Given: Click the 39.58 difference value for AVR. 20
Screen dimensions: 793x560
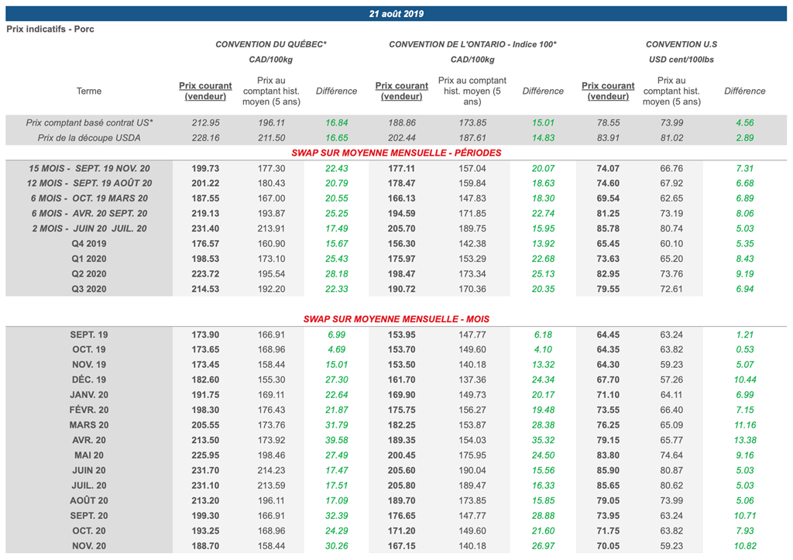Looking at the screenshot, I should (336, 440).
